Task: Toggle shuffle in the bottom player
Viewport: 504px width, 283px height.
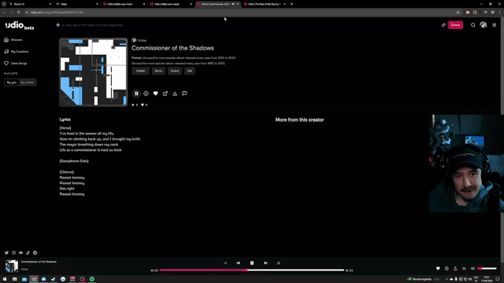Action: click(x=225, y=263)
